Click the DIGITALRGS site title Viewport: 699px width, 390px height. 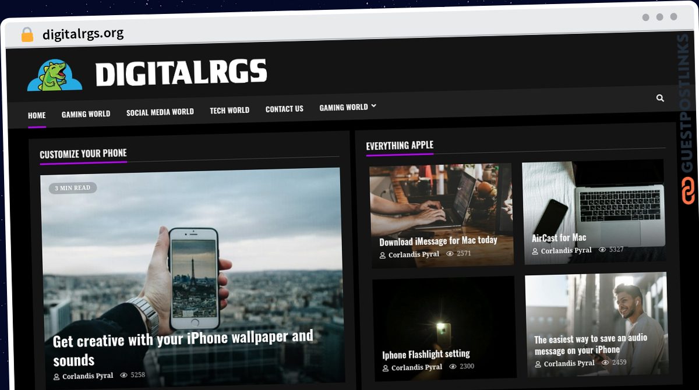click(181, 73)
